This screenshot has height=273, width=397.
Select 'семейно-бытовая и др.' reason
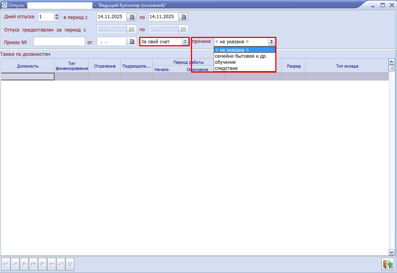click(241, 56)
